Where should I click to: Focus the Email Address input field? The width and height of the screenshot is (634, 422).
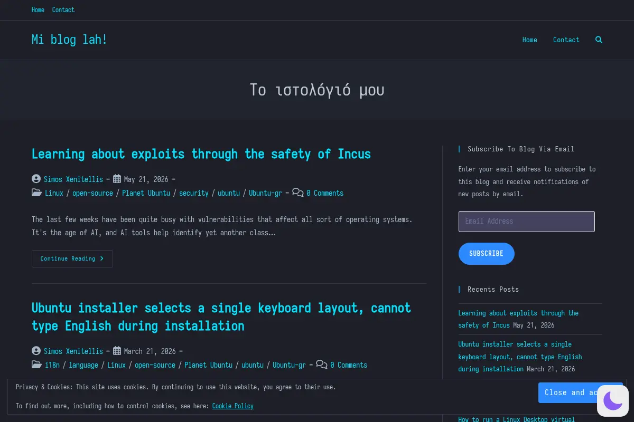click(x=527, y=222)
